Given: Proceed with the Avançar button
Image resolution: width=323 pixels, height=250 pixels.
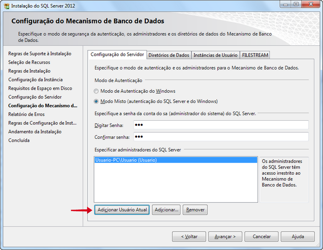Looking at the screenshot, I should tap(225, 236).
